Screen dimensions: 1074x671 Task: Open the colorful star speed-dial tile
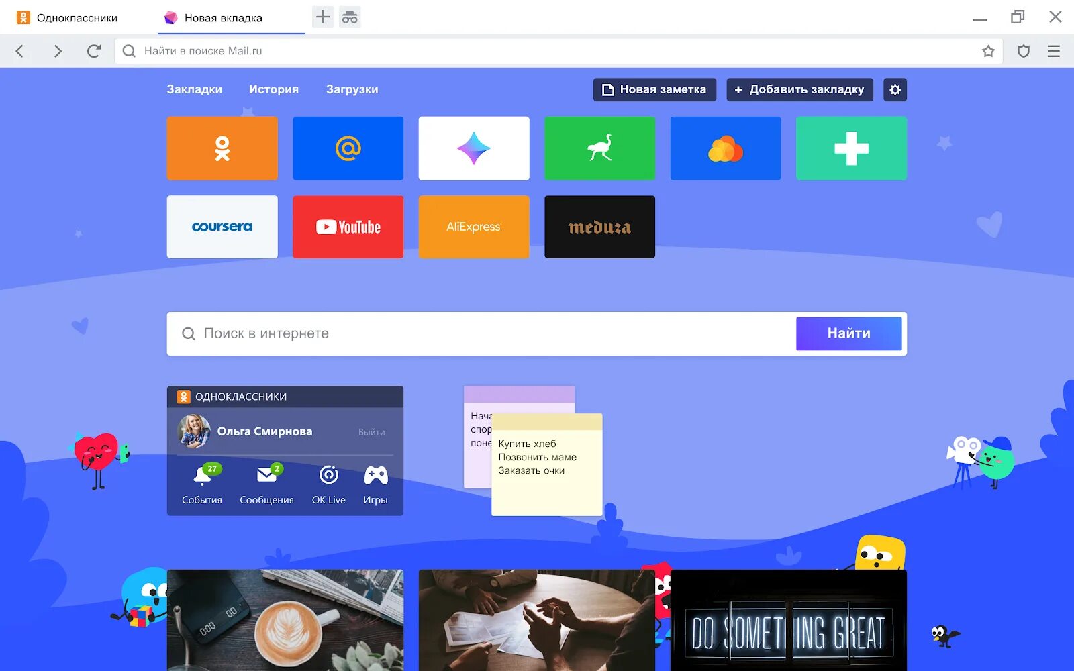point(474,148)
